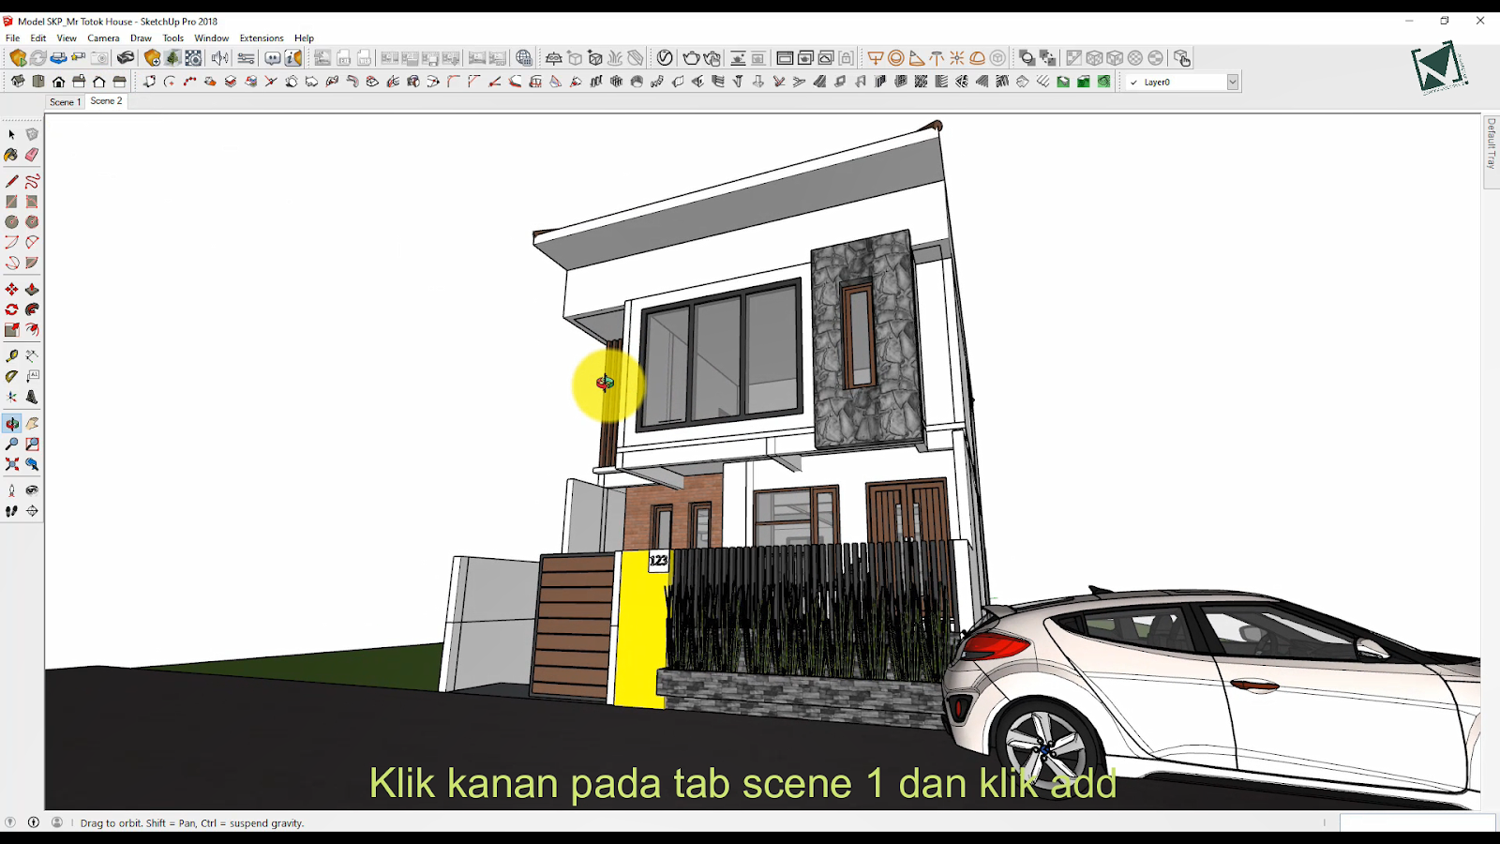
Task: Switch to the Scene 1 tab
Action: [x=65, y=101]
